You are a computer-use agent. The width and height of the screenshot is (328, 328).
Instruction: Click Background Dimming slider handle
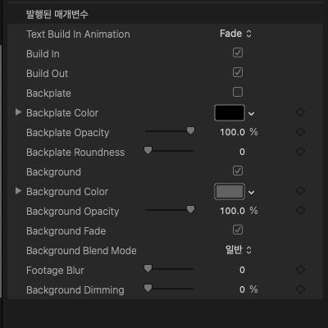[148, 288]
